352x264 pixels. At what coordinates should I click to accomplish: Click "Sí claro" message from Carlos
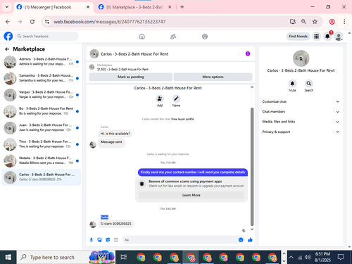pos(116,224)
